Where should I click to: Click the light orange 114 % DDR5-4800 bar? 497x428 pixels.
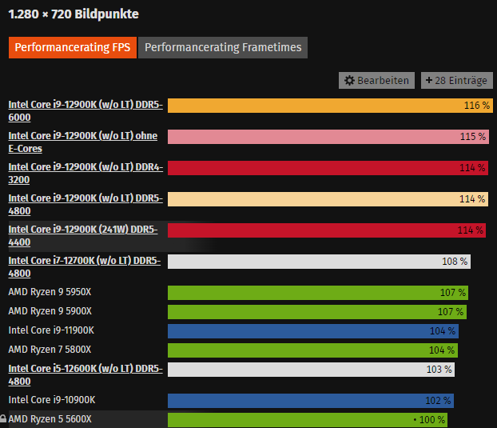(x=328, y=199)
